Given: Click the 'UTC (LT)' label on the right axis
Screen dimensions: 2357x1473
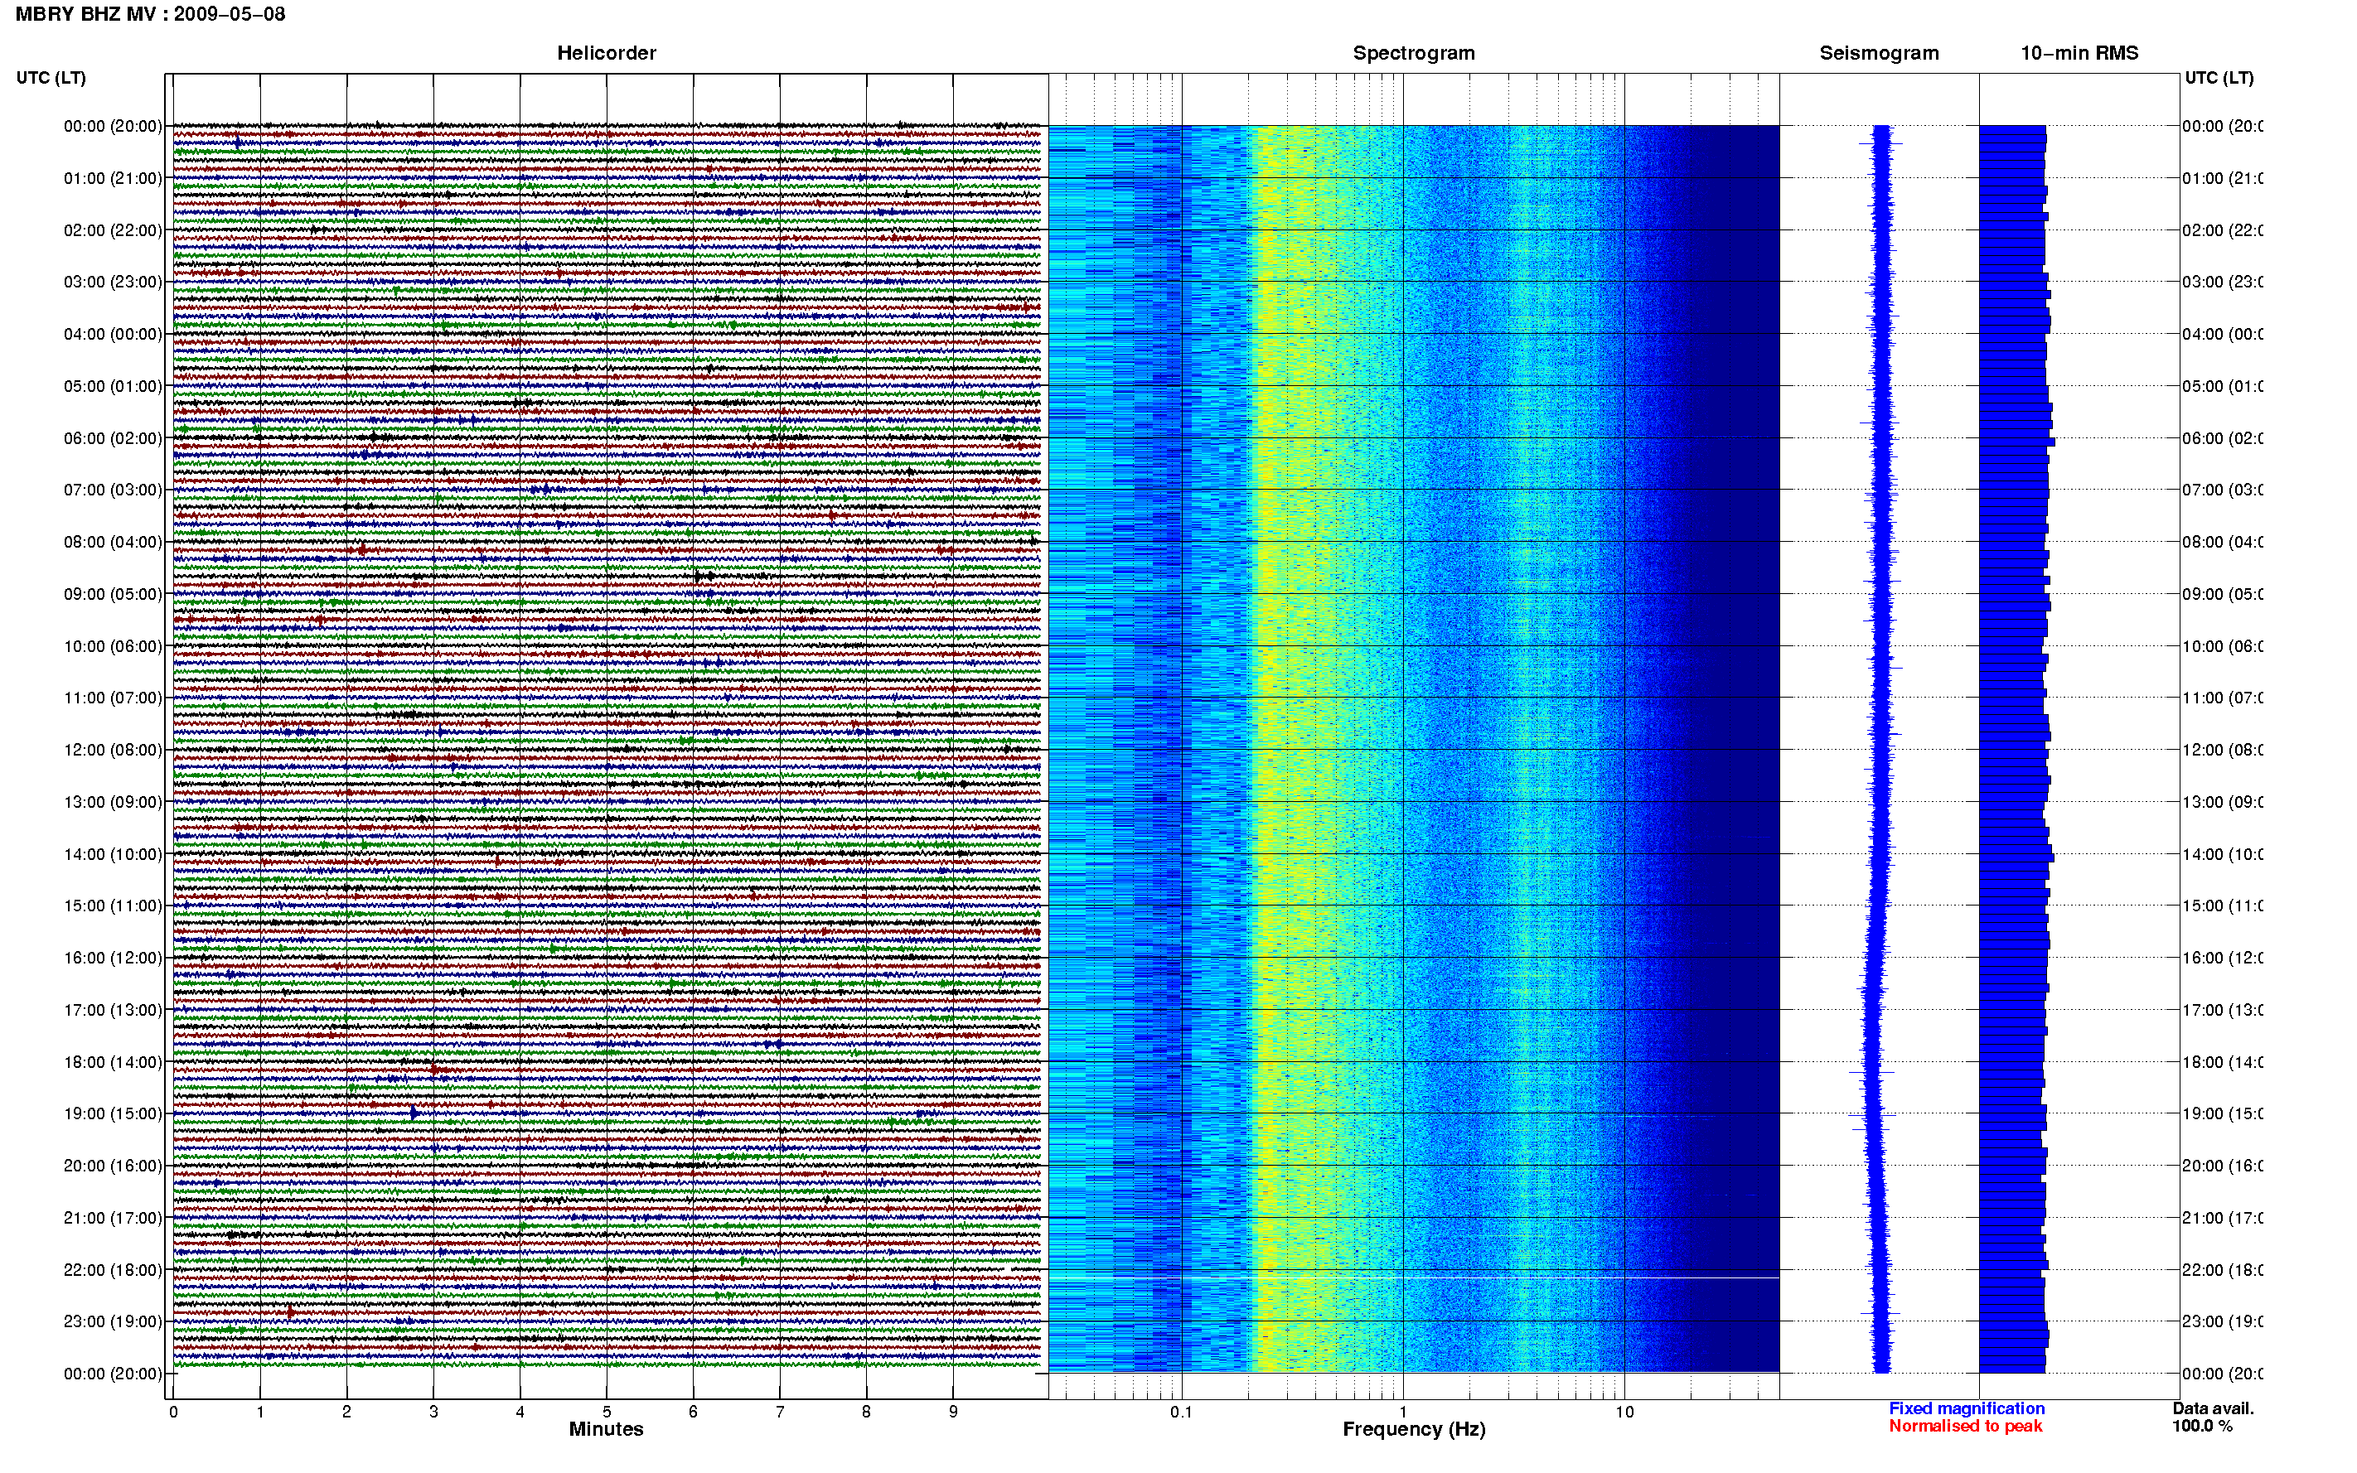Looking at the screenshot, I should point(2219,78).
